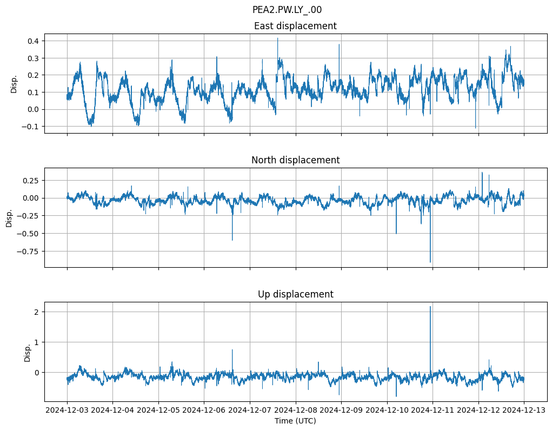Select the 2024-12-05 date tick label
Viewport: 552px width, 430px height.
pos(158,411)
